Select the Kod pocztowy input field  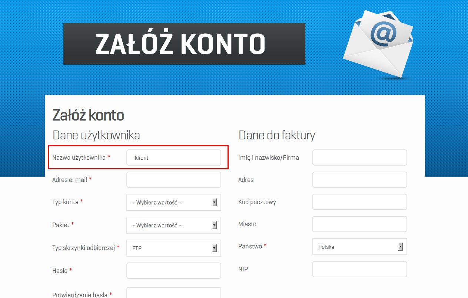pos(360,202)
